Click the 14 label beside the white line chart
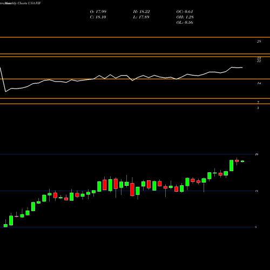 tap(259, 83)
